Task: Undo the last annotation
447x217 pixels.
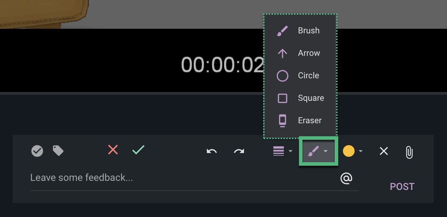Action: [x=212, y=151]
